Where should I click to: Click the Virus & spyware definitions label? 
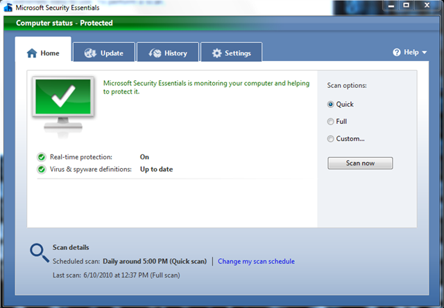91,170
